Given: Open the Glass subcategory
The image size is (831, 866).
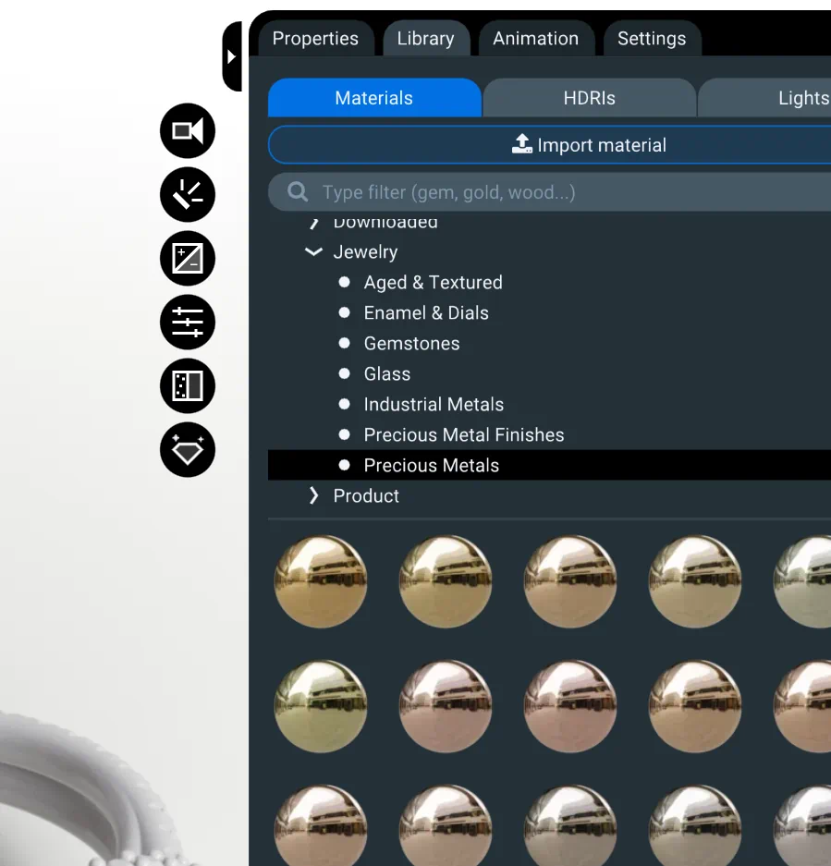Looking at the screenshot, I should point(386,374).
